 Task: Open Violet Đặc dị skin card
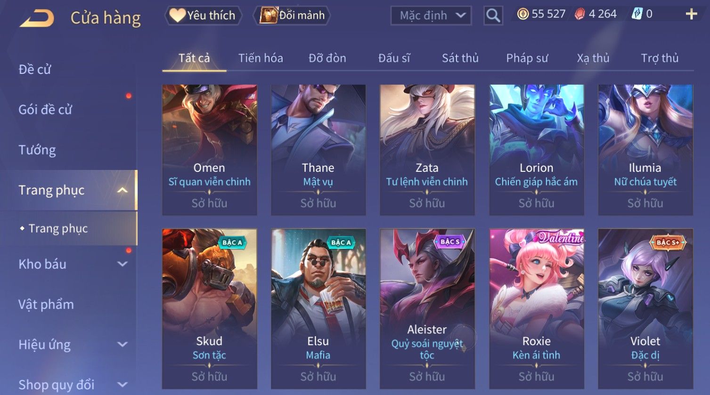pos(645,309)
